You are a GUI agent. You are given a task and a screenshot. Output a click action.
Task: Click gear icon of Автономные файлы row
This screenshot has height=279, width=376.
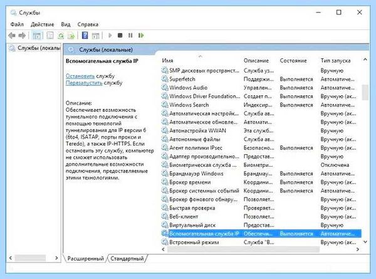click(x=165, y=139)
